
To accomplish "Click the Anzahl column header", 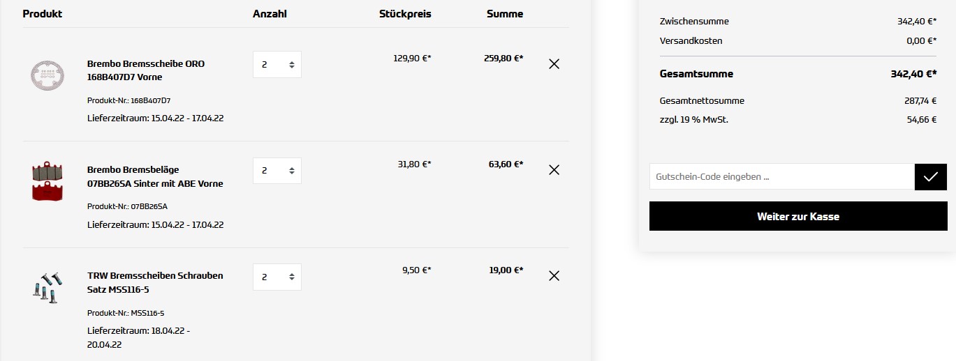I will coord(270,14).
